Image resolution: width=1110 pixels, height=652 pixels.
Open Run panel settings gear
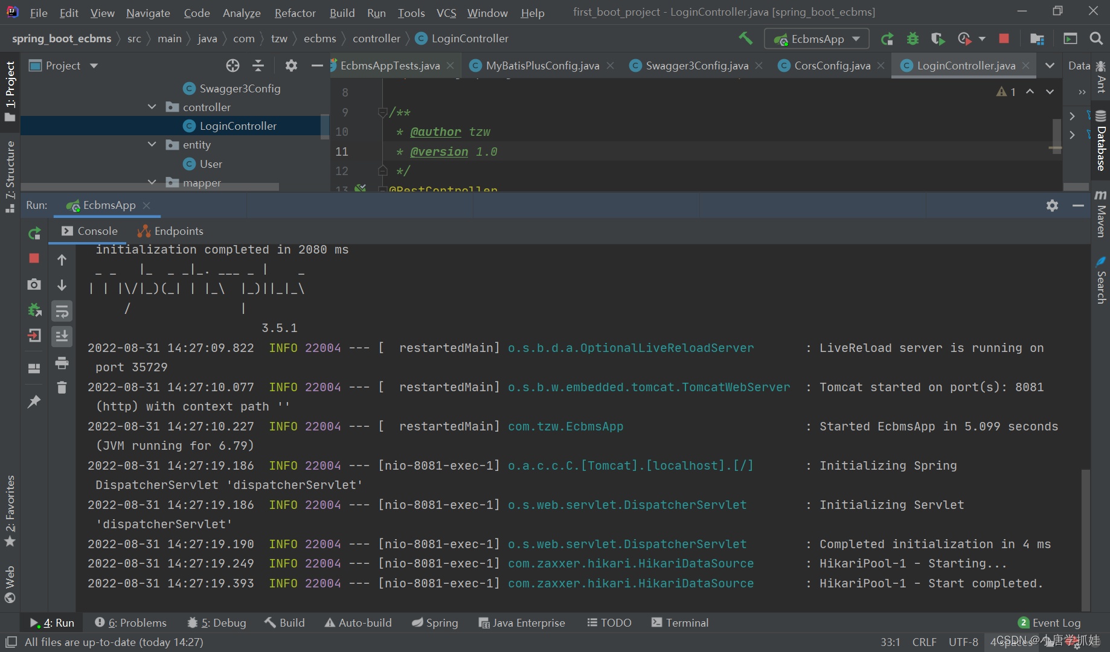pyautogui.click(x=1052, y=206)
